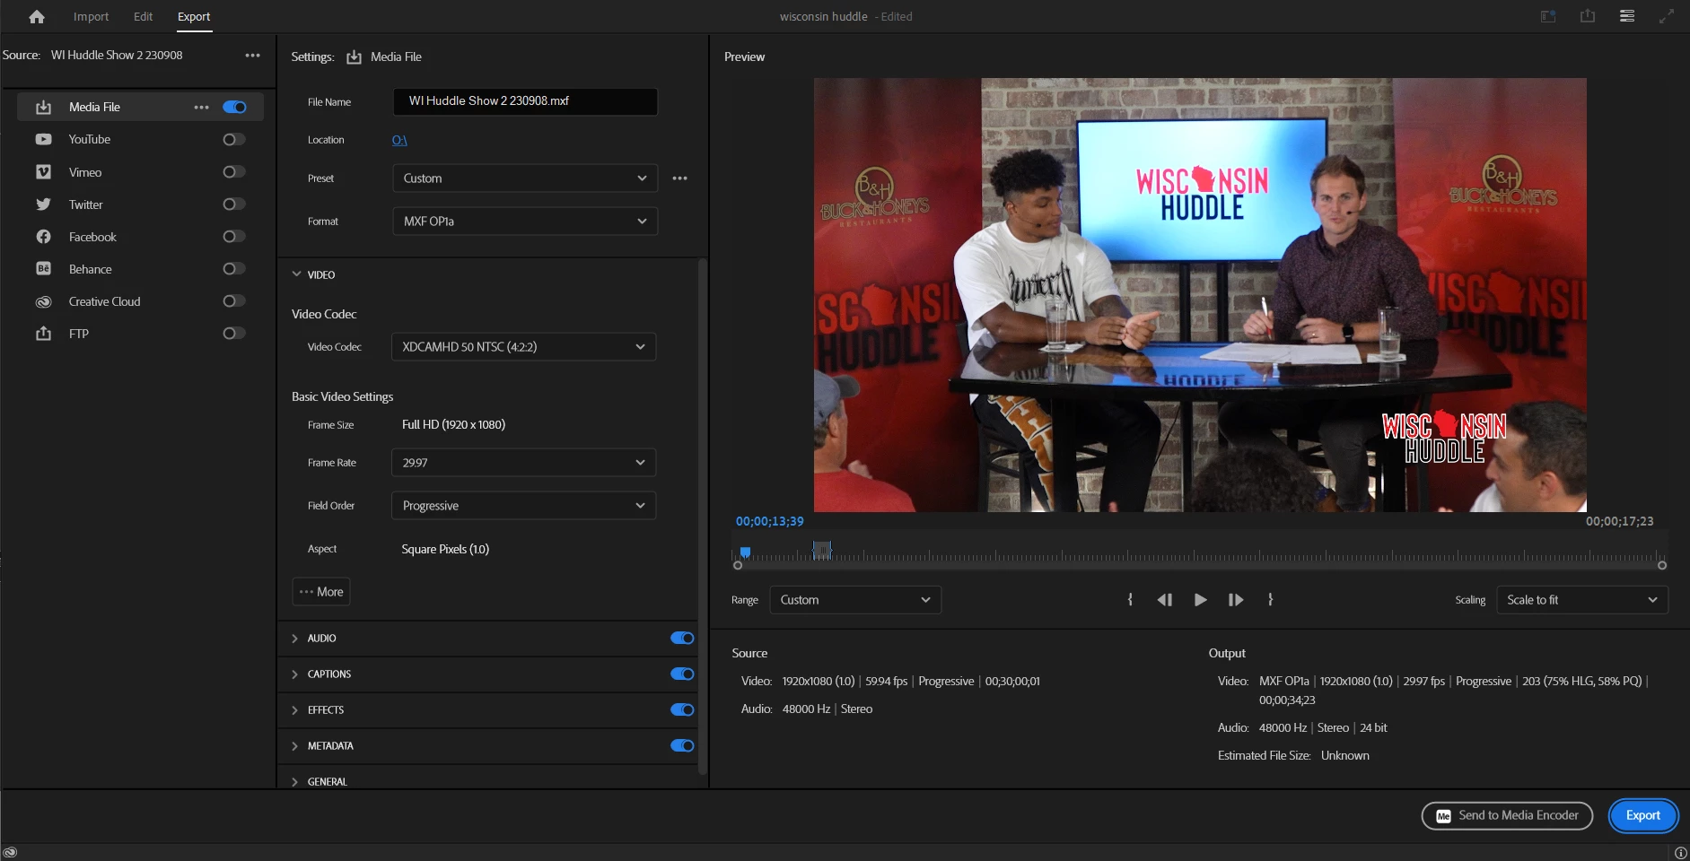Click the Twitter bird icon
Screen dimensions: 1690x861
point(43,204)
